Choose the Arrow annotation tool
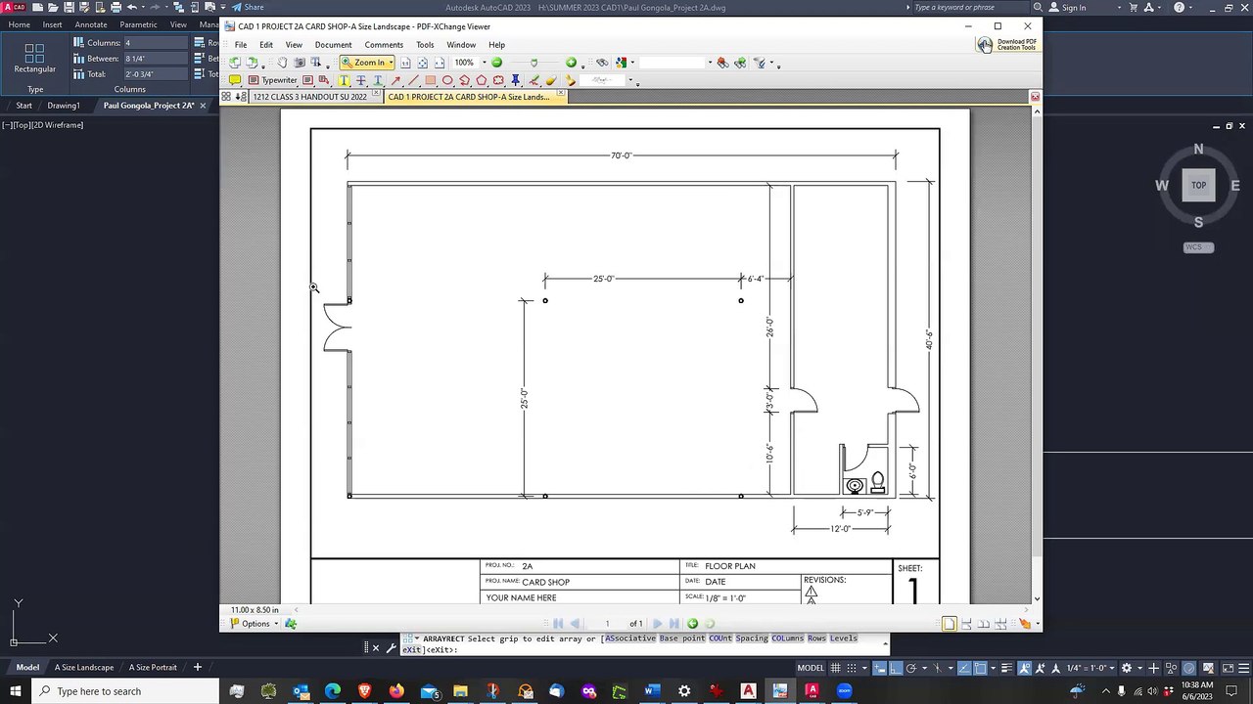Viewport: 1253px width, 704px height. coord(395,80)
